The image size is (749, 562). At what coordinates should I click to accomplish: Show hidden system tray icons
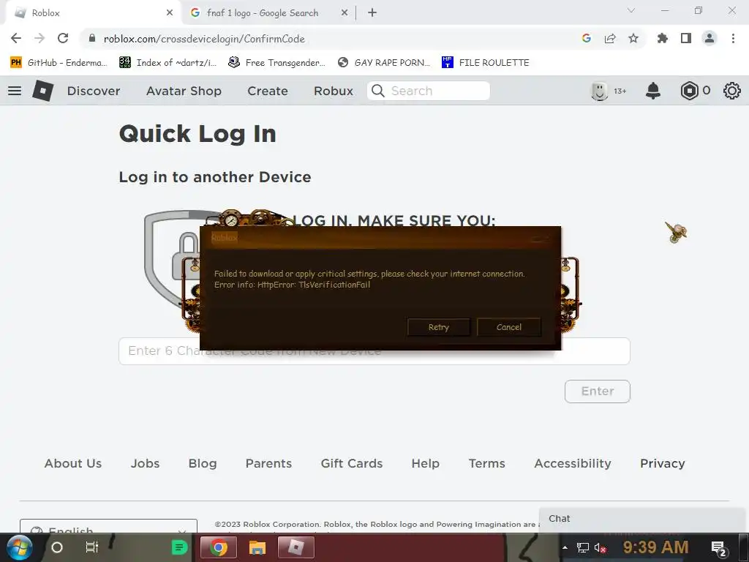coord(565,547)
